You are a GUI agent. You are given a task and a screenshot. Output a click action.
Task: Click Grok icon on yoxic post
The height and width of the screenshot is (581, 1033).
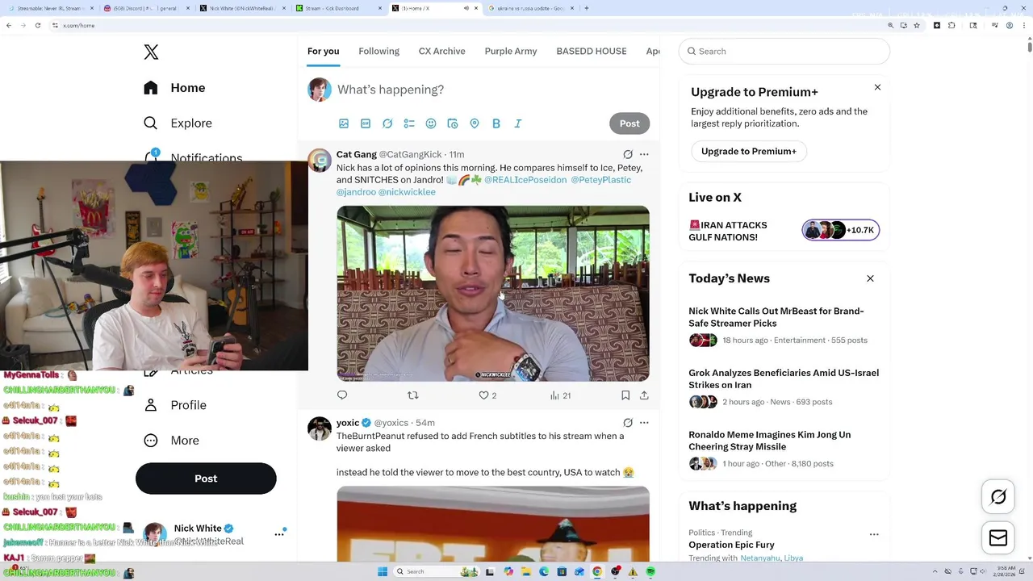[x=628, y=423]
